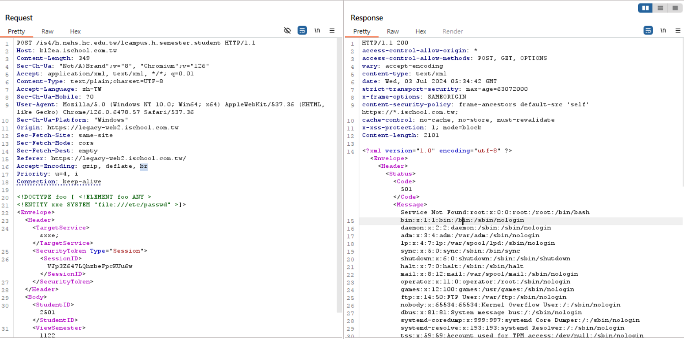Select top-bottom stacked layout icon
Screen dimensions: 684x339
[x=660, y=8]
